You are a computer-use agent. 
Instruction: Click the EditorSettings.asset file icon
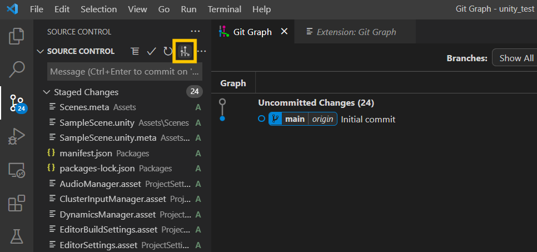click(x=52, y=245)
